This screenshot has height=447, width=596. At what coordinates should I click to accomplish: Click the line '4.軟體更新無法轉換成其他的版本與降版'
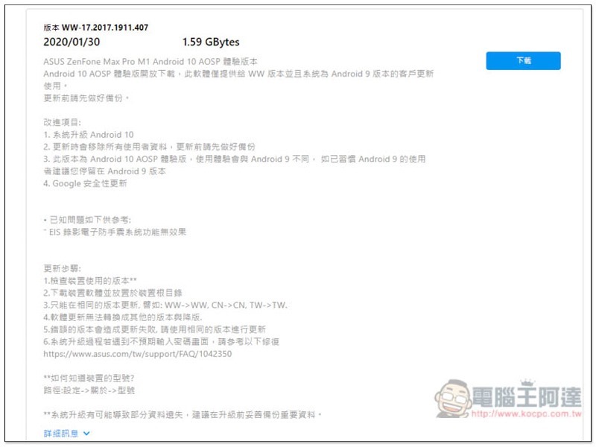(x=123, y=317)
